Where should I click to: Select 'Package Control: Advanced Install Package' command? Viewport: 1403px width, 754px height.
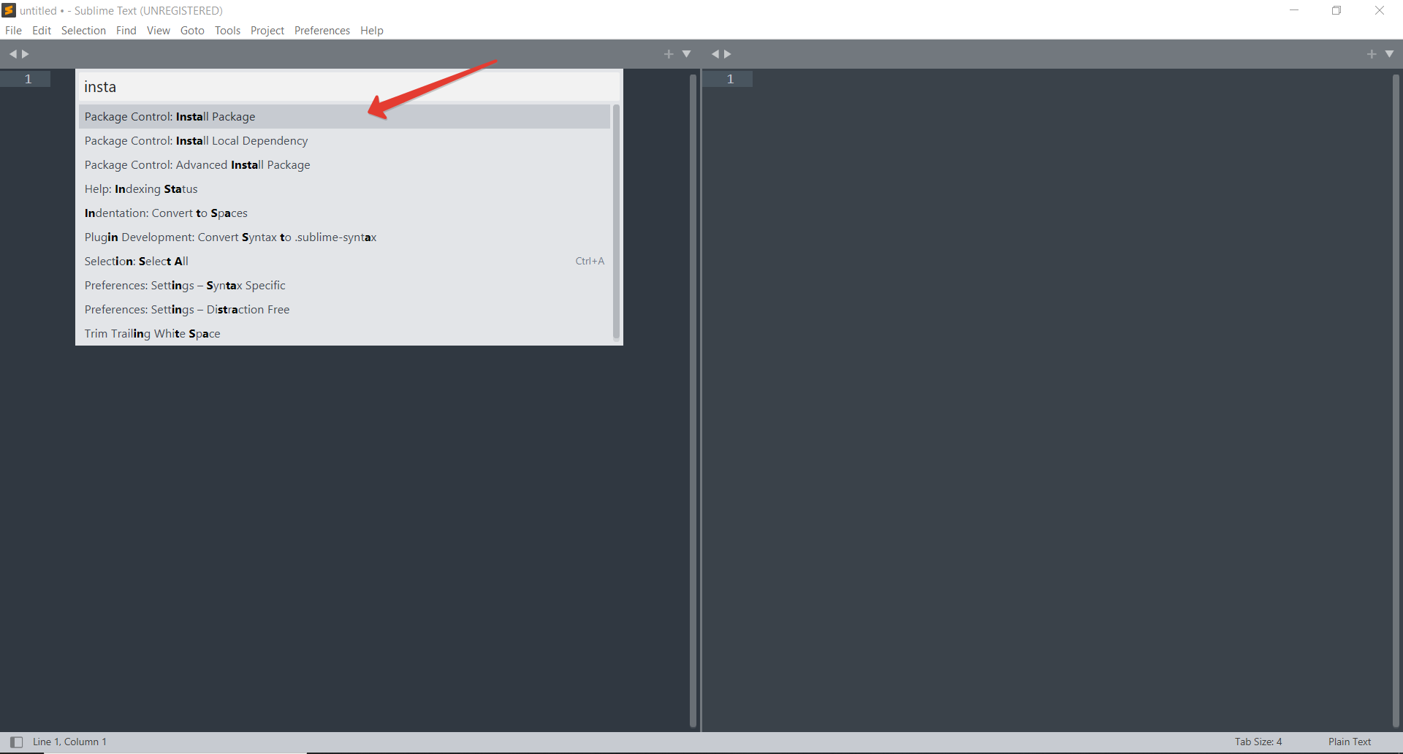(344, 165)
